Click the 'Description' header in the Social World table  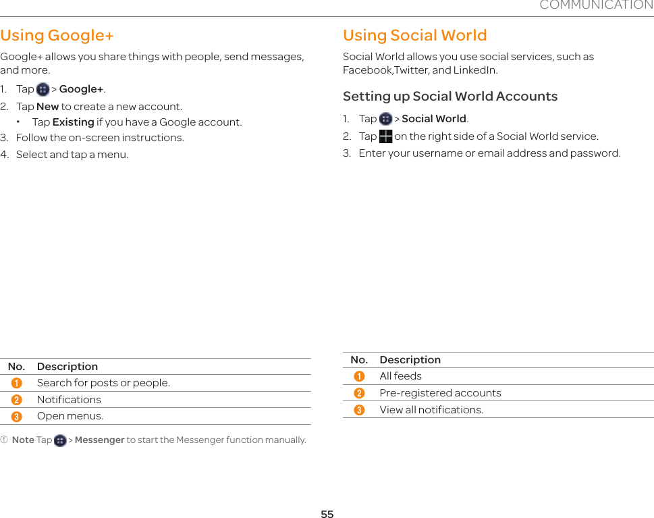pos(410,360)
